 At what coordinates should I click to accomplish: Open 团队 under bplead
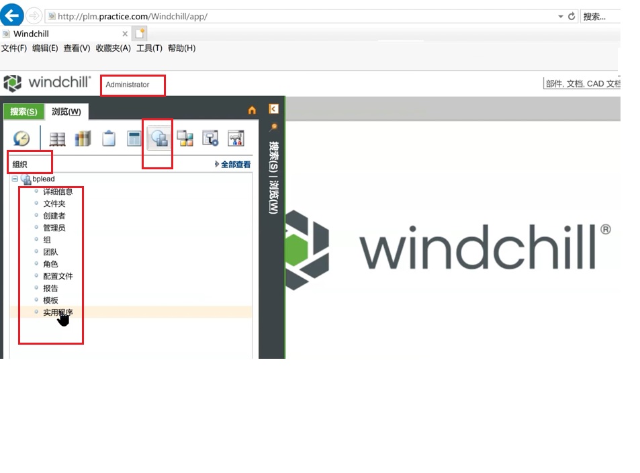click(50, 252)
